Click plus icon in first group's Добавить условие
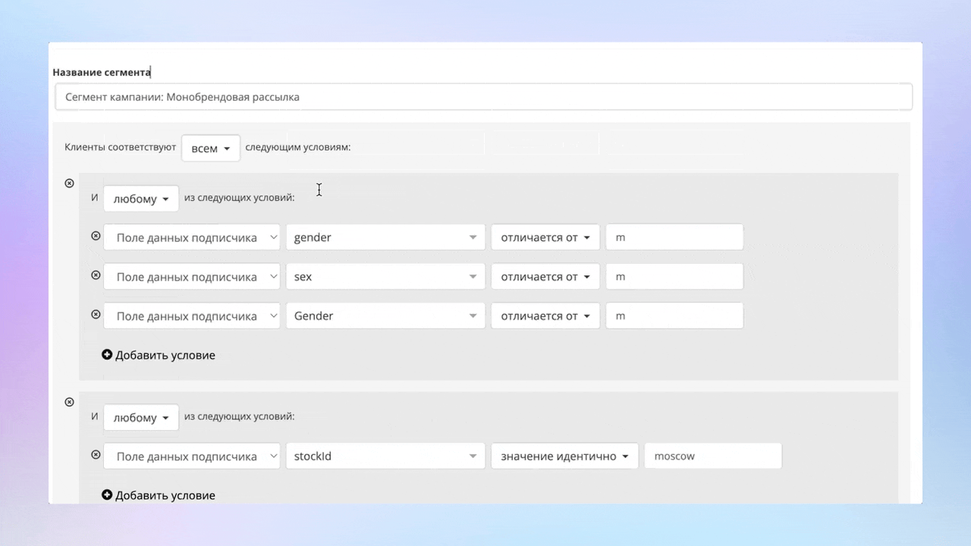 [x=107, y=355]
